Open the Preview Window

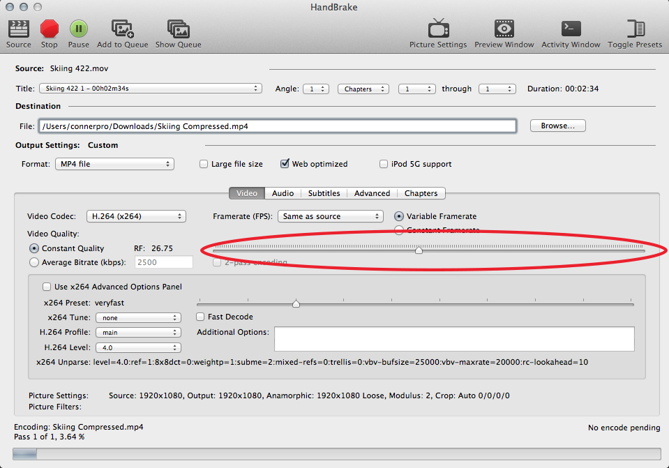coord(504,29)
